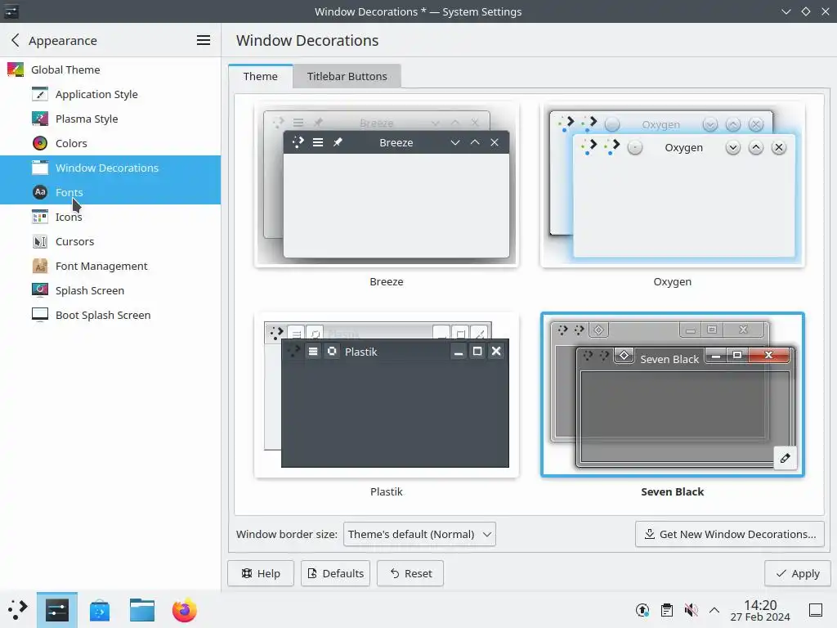This screenshot has height=628, width=837.
Task: Select the Breeze decoration thumbnail
Action: [387, 185]
